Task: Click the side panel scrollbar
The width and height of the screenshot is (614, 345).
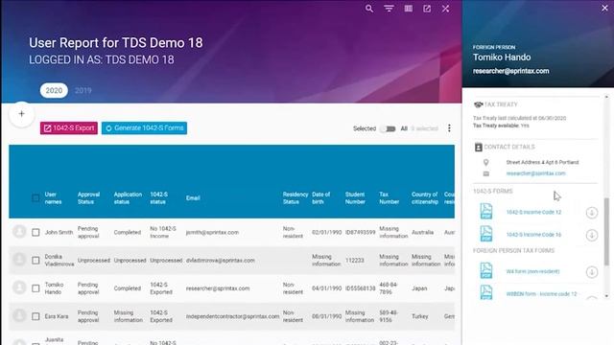Action: [x=606, y=232]
